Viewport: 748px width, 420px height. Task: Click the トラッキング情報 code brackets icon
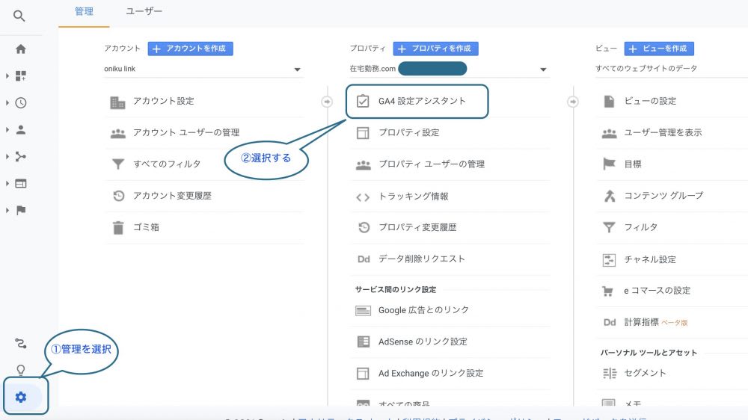point(363,197)
